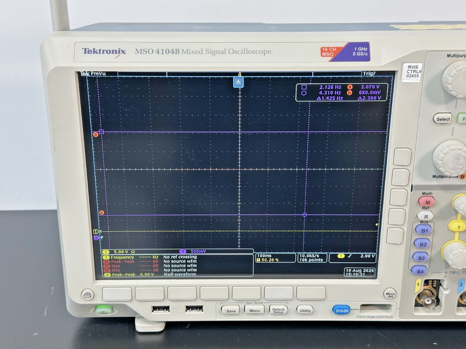Click the 3.070 V cursor a readout
The image size is (466, 349).
pyautogui.click(x=370, y=87)
